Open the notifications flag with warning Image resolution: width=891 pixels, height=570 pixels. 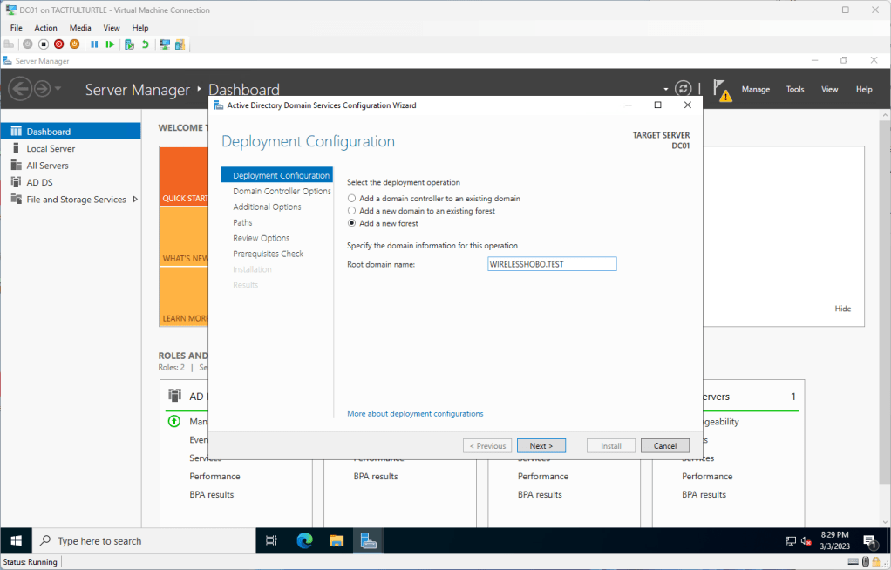pos(721,89)
